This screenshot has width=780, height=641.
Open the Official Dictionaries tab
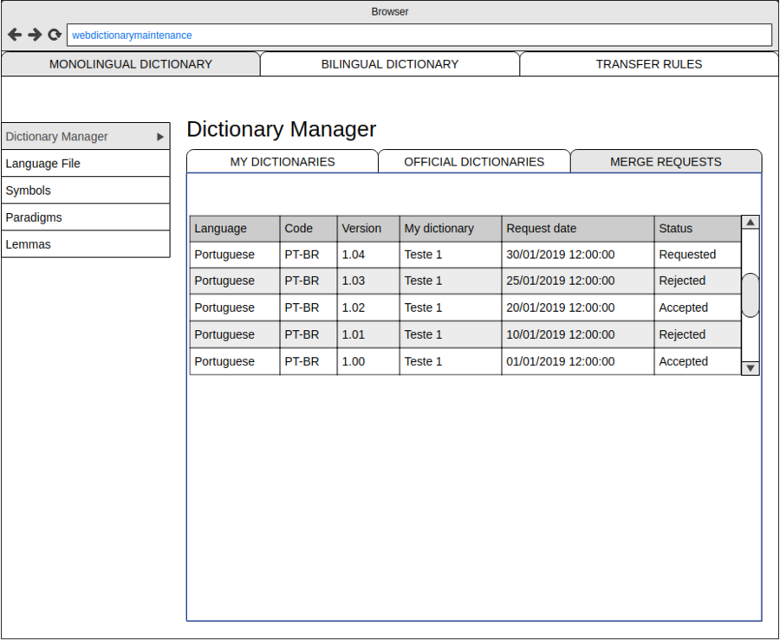pos(474,162)
